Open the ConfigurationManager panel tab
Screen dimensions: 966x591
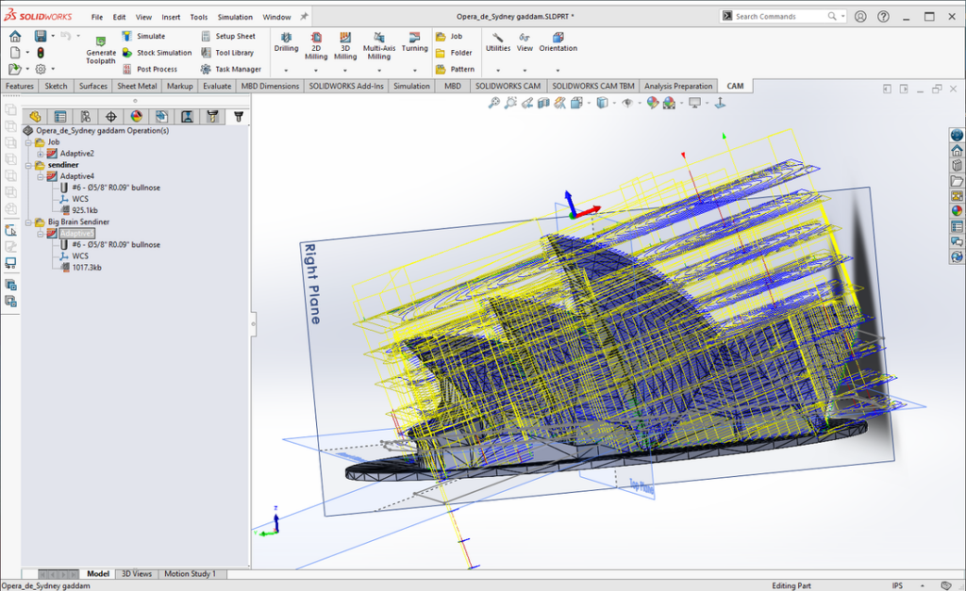pos(86,116)
